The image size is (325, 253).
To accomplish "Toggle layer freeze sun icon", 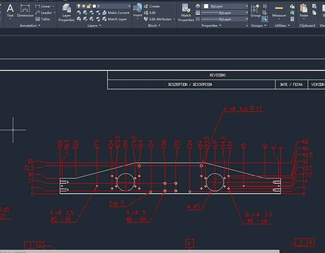I will pos(84,6).
